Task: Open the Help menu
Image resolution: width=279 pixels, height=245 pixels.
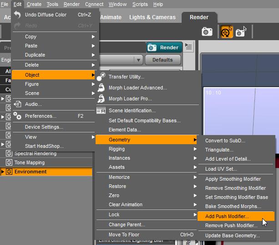Action: click(158, 4)
